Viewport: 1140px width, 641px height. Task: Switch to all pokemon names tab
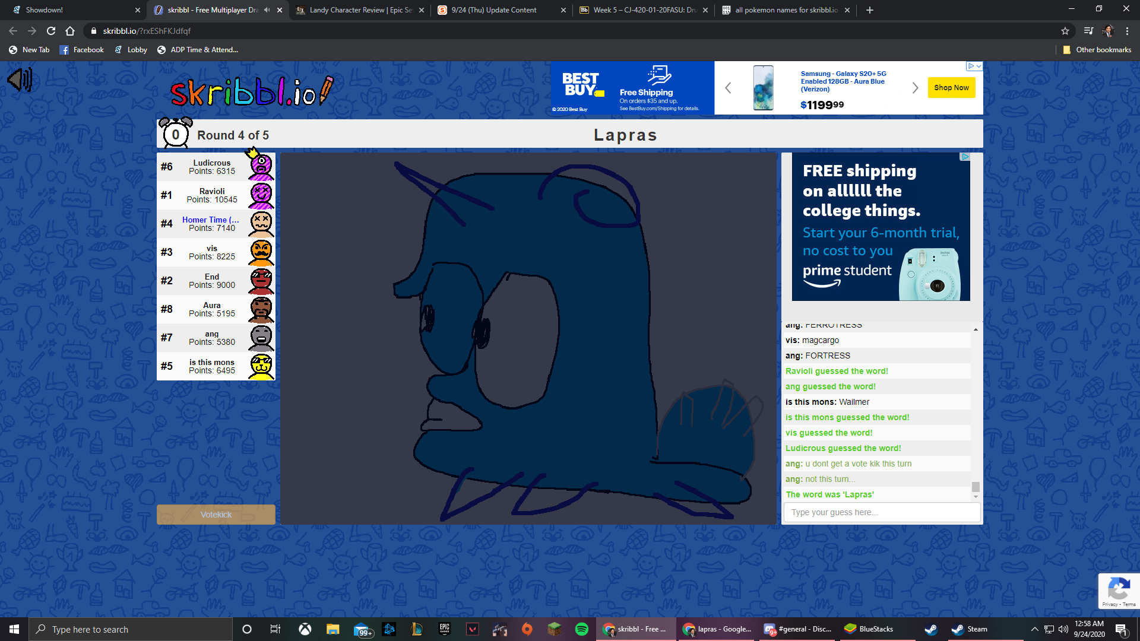(785, 10)
